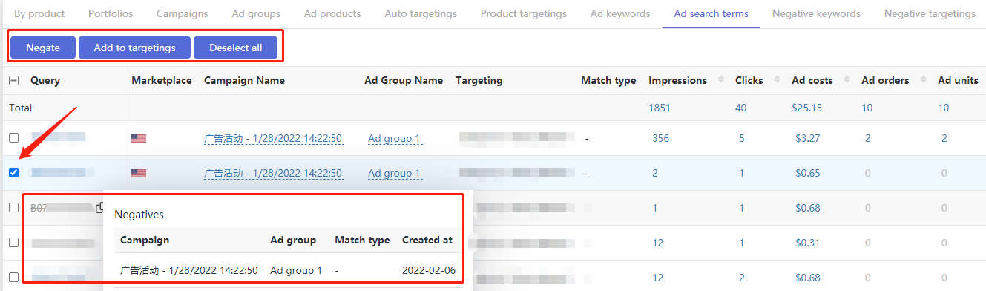Click the Clicks column sort arrows
986x291 pixels.
click(x=778, y=80)
